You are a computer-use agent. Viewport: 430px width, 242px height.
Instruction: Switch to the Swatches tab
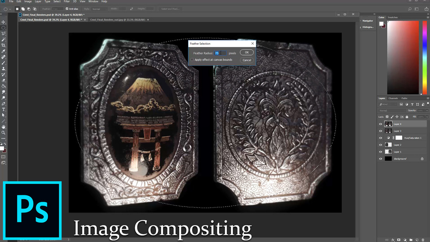point(393,17)
